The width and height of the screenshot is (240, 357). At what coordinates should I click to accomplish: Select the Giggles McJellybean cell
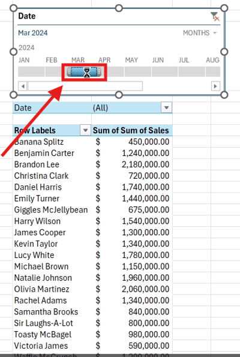pos(52,209)
